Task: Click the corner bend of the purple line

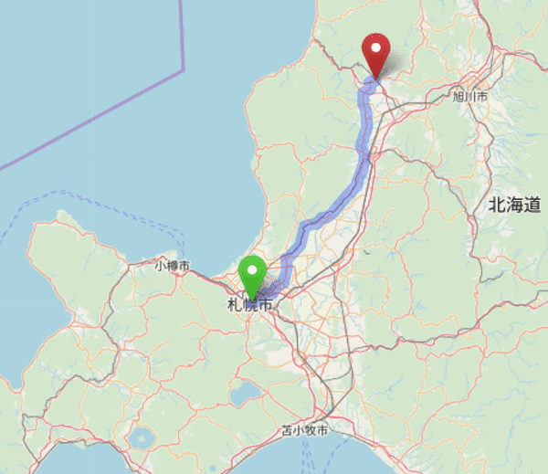Action: coord(184,69)
